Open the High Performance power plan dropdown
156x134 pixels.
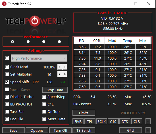click(39, 58)
